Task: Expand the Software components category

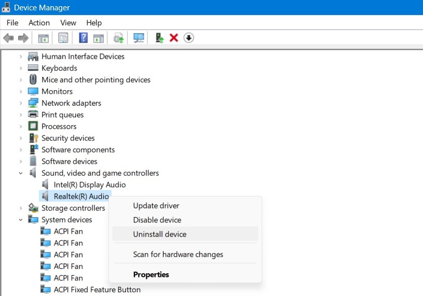Action: (21, 150)
